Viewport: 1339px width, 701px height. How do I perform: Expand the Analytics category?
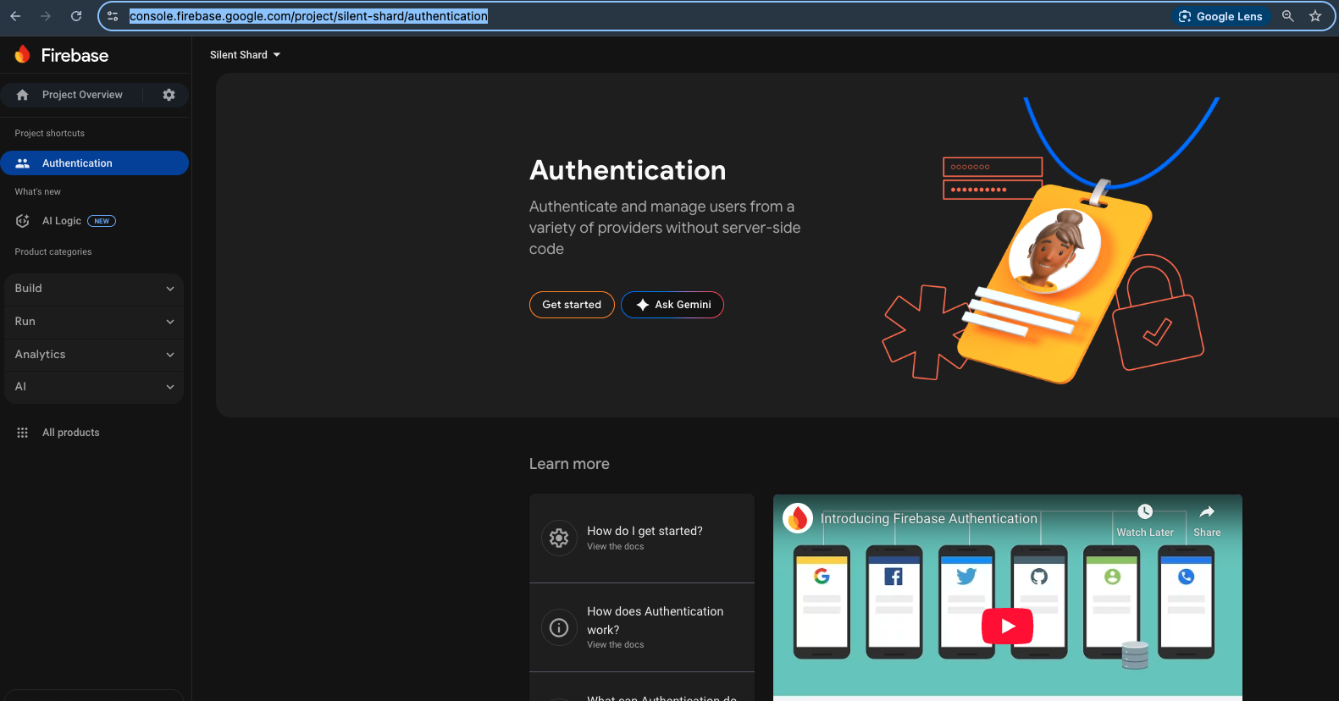pos(94,355)
